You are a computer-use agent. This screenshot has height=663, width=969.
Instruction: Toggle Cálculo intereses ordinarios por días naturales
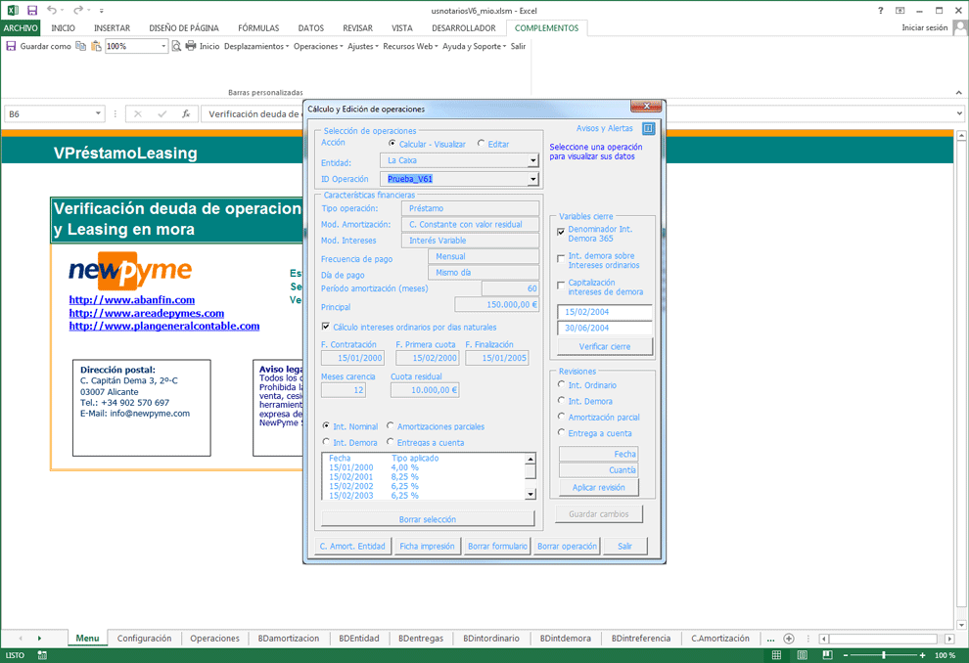[326, 327]
